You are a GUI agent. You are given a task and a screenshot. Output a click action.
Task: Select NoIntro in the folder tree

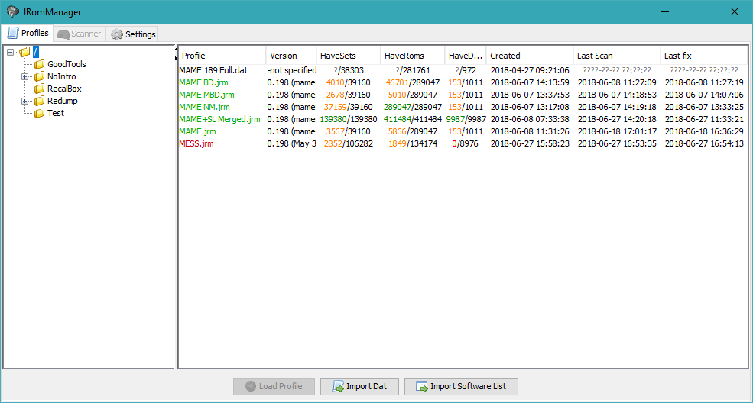coord(61,76)
